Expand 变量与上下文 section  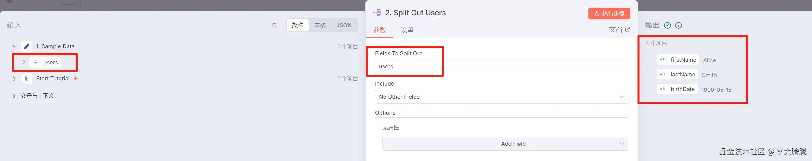(x=14, y=96)
